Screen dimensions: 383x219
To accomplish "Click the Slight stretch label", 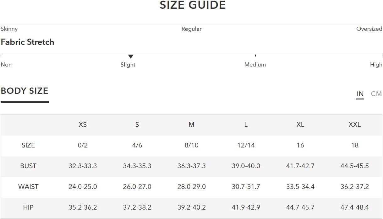I will click(x=128, y=65).
